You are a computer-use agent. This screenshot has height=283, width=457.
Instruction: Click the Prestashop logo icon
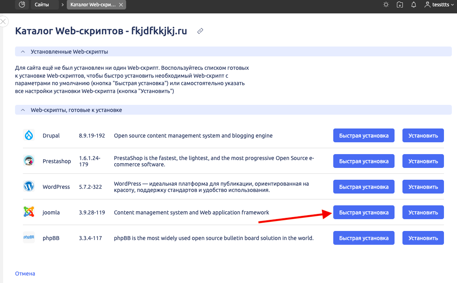29,161
